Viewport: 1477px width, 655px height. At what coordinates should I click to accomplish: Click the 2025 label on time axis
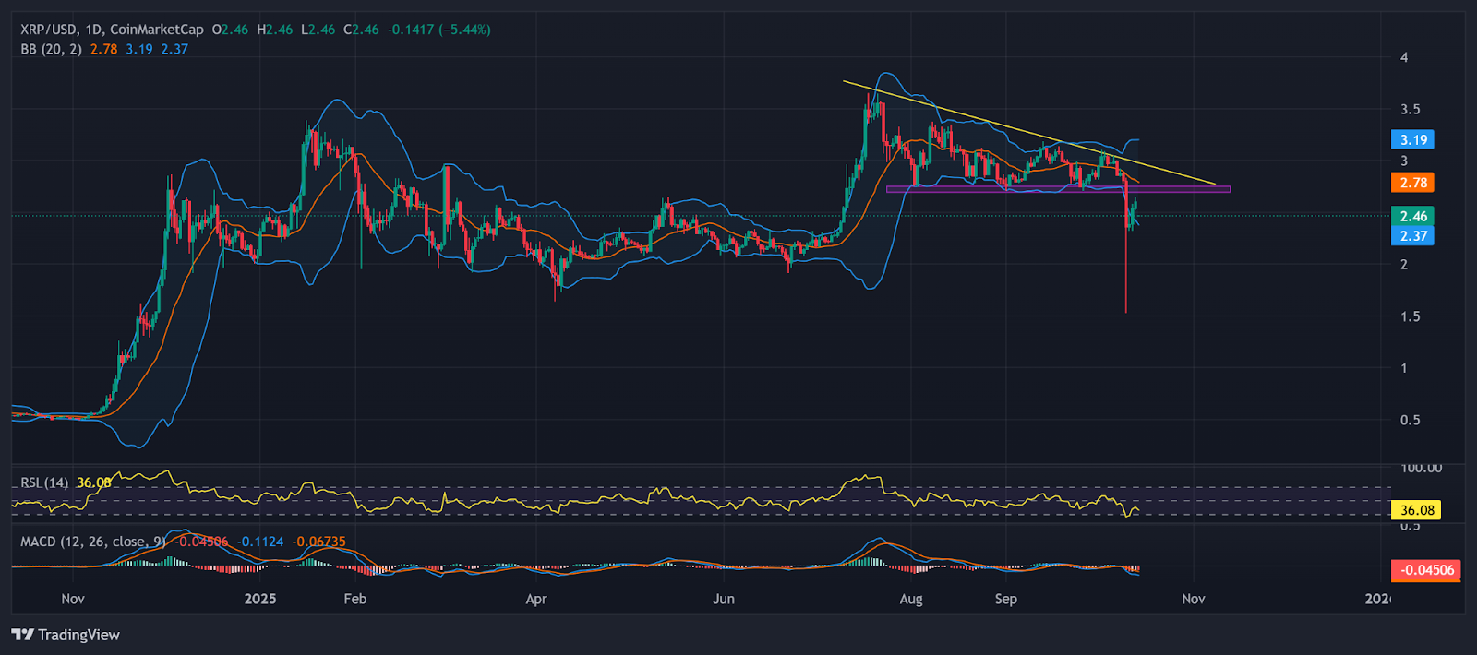point(260,599)
